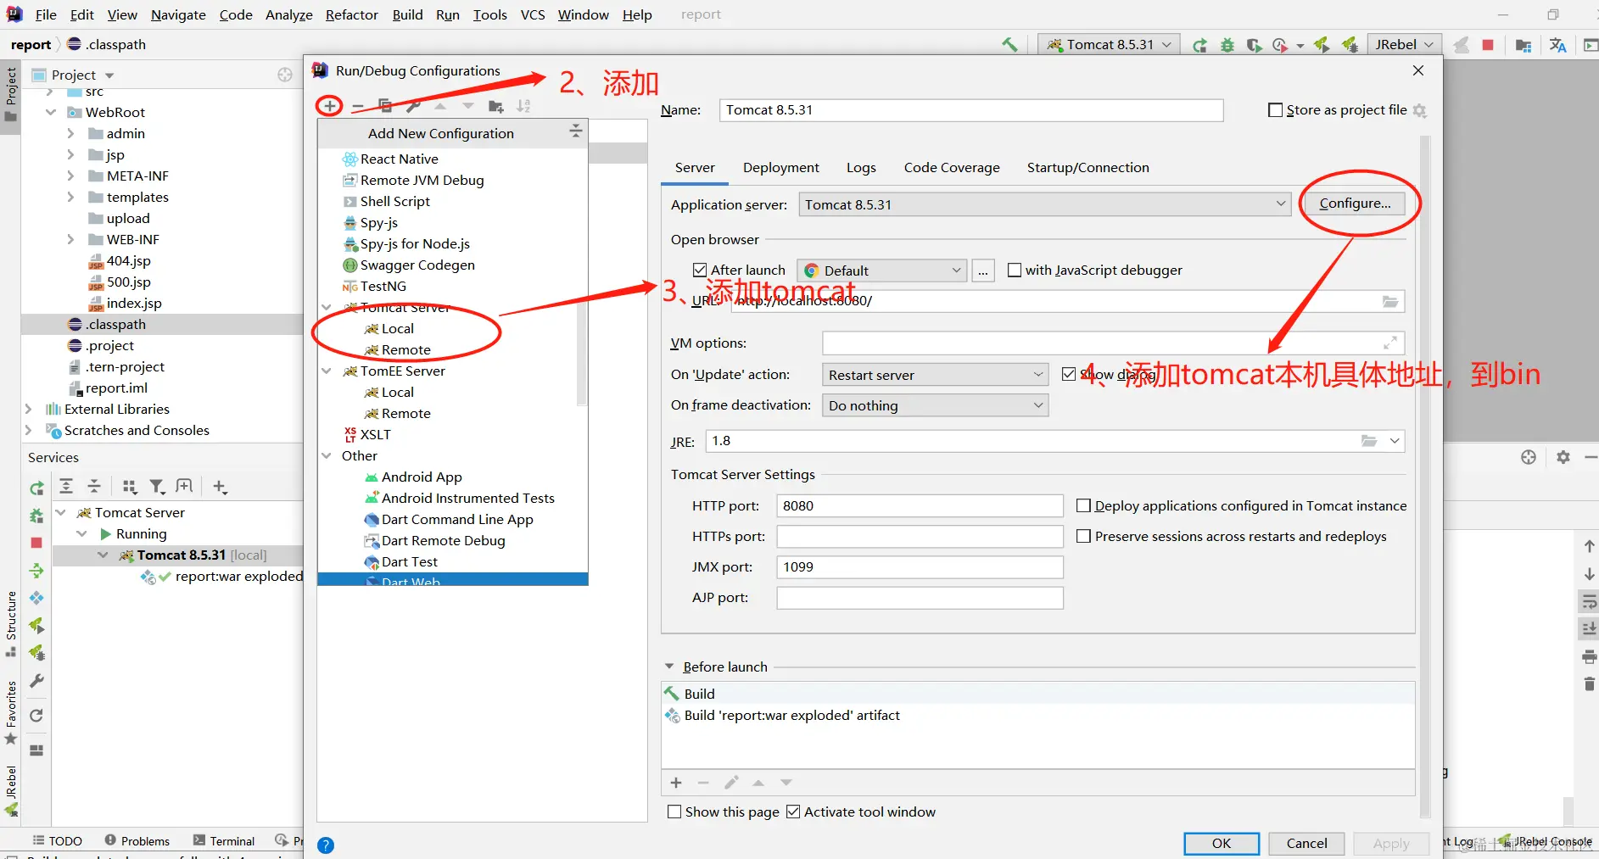Image resolution: width=1599 pixels, height=859 pixels.
Task: Click the plus icon under Before launch
Action: pos(676,783)
